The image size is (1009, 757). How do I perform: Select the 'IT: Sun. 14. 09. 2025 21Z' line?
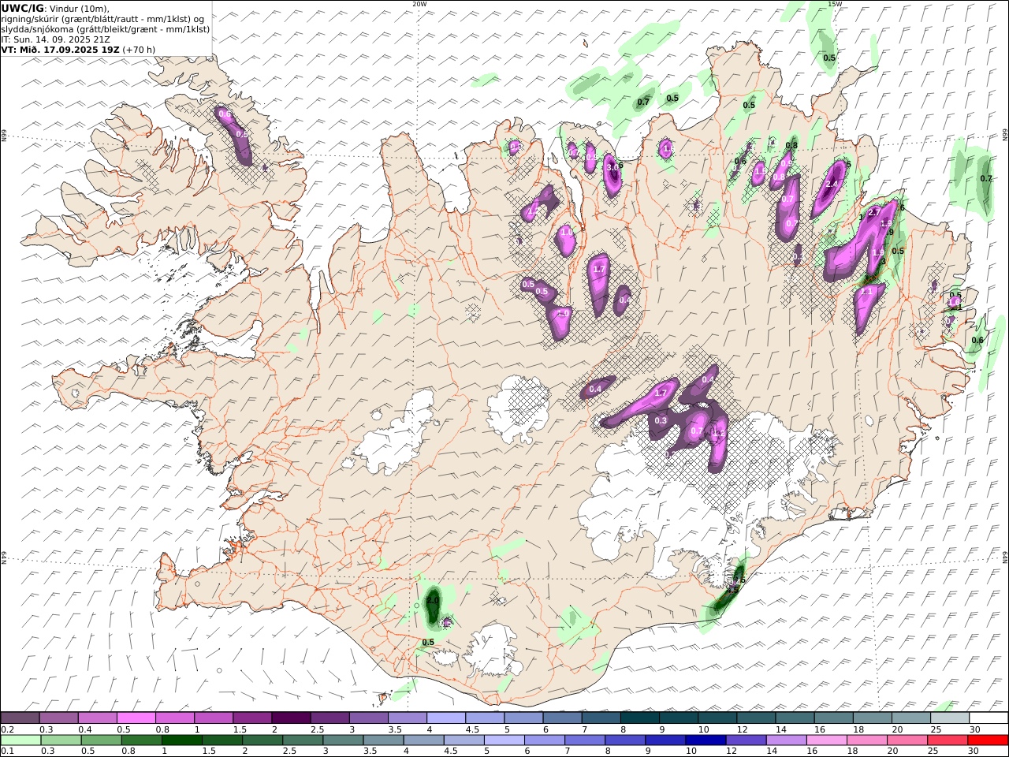56,39
